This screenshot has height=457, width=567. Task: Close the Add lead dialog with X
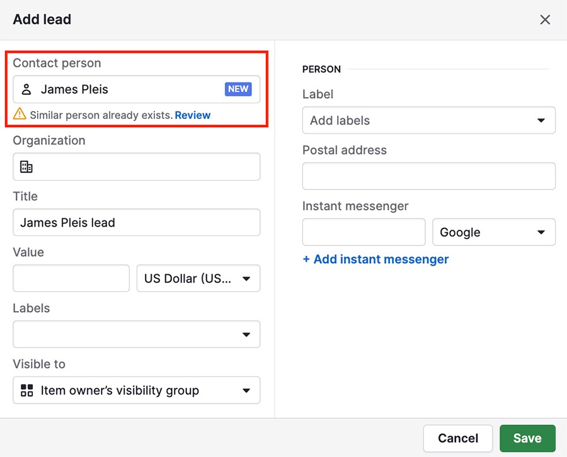[x=545, y=20]
